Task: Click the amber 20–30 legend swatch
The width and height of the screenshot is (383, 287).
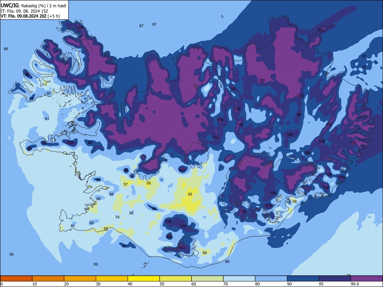Action: tap(80, 279)
